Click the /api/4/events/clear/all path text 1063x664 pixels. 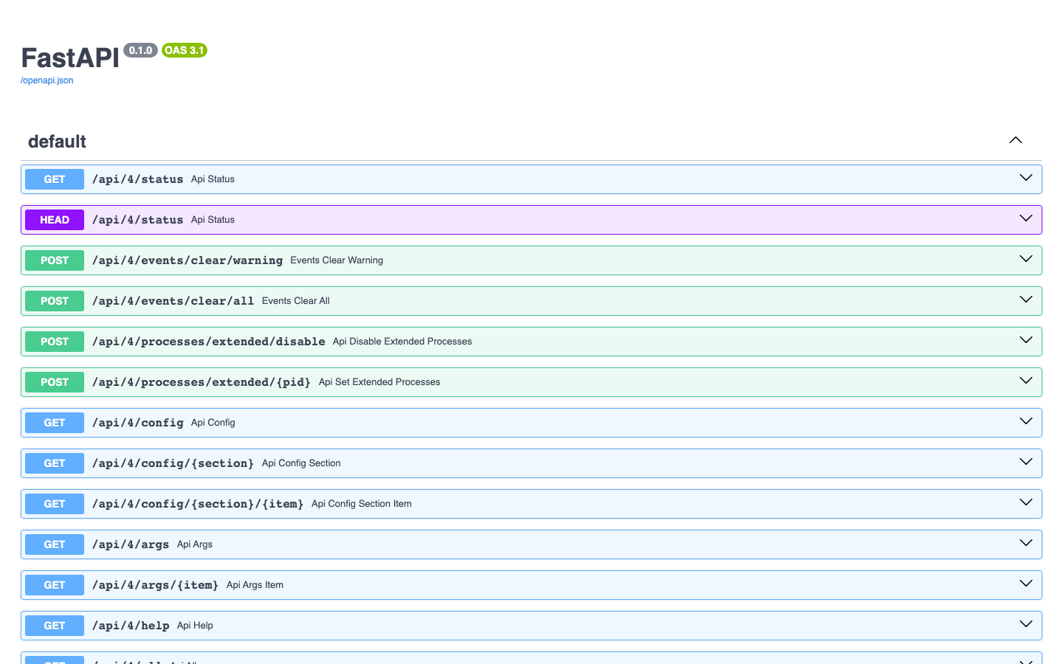point(173,301)
